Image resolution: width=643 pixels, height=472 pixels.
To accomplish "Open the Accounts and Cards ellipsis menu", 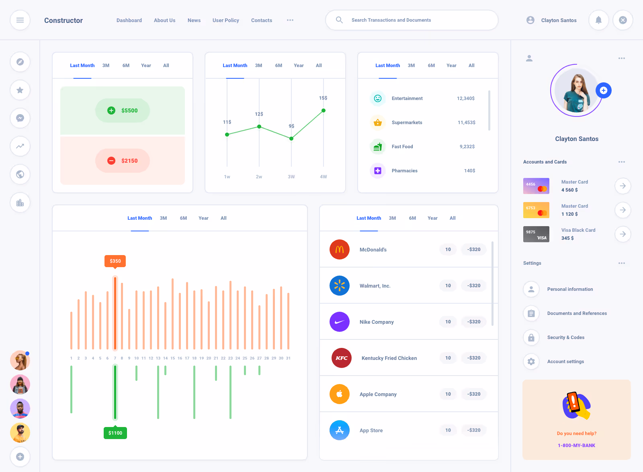I will point(621,162).
